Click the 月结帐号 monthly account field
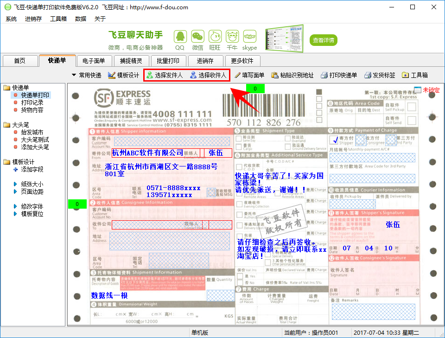 (x=372, y=158)
